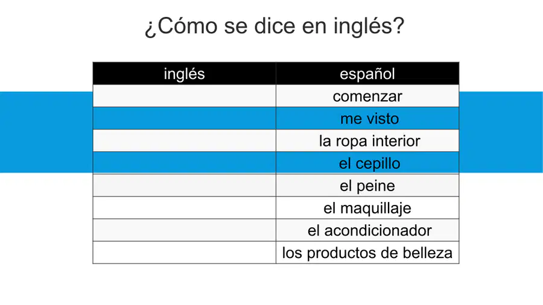This screenshot has height=305, width=543.
Task: Click the blue inglés cell beside "el cepillo"
Action: coord(184,163)
